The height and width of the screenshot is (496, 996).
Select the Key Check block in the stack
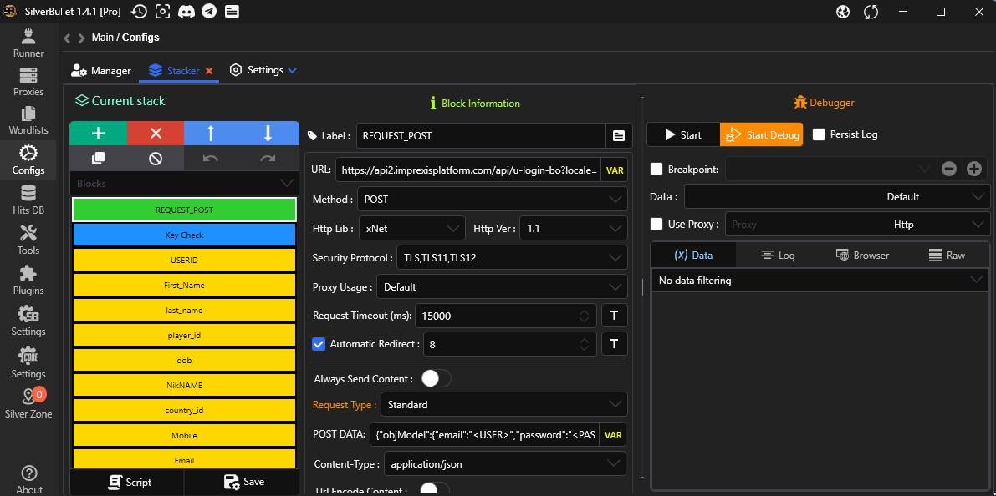(x=184, y=235)
